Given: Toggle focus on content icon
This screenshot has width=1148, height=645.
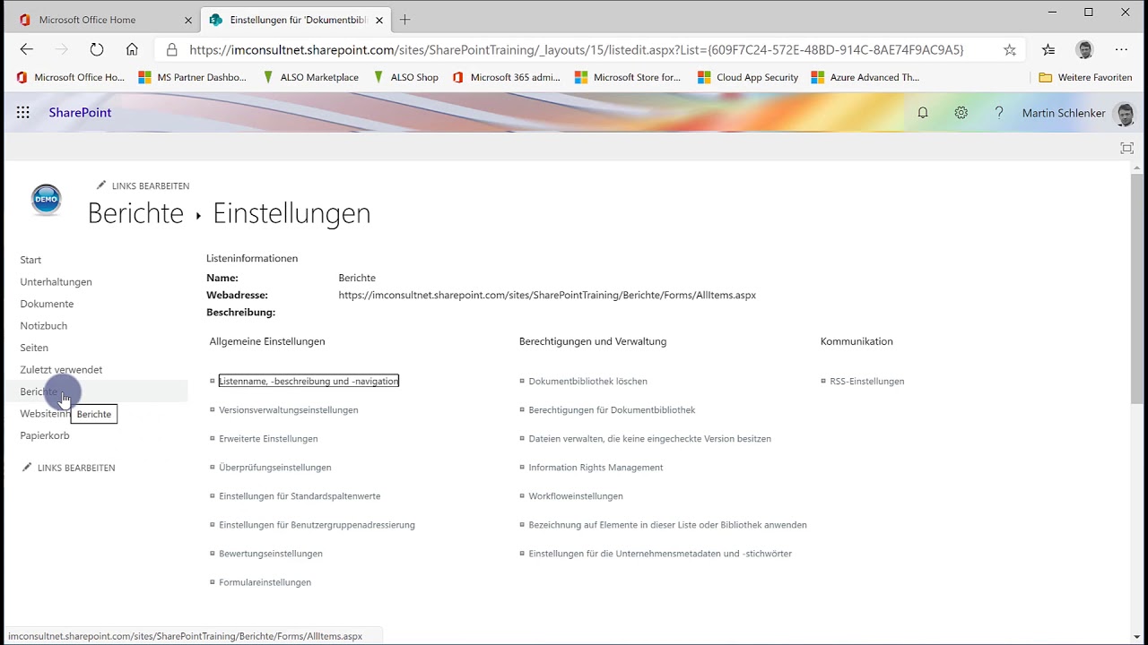Looking at the screenshot, I should point(1127,148).
